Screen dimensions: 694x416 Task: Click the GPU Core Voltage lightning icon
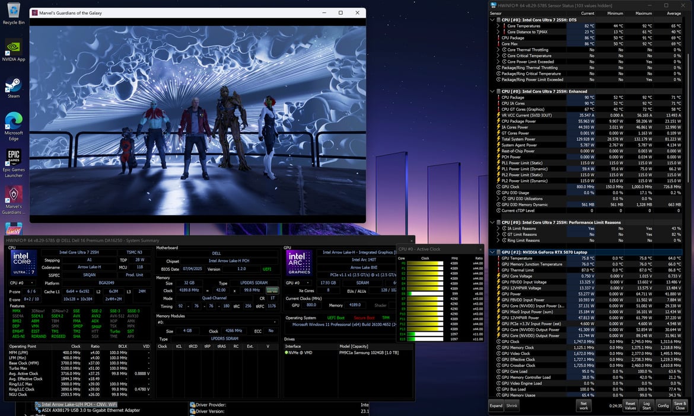pyautogui.click(x=498, y=276)
